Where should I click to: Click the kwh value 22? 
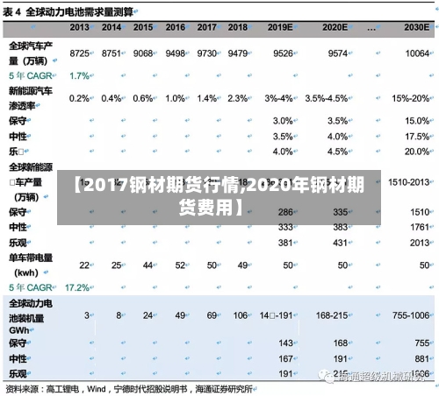84,265
